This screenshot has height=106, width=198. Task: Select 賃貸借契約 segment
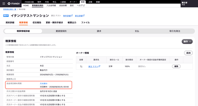(61, 31)
